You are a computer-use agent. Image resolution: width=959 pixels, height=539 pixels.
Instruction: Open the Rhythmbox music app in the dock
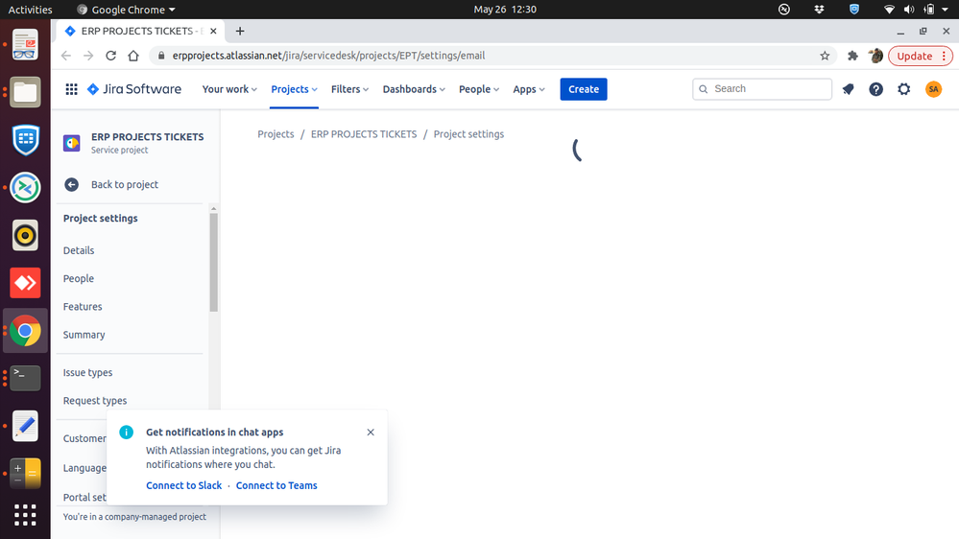click(x=25, y=235)
